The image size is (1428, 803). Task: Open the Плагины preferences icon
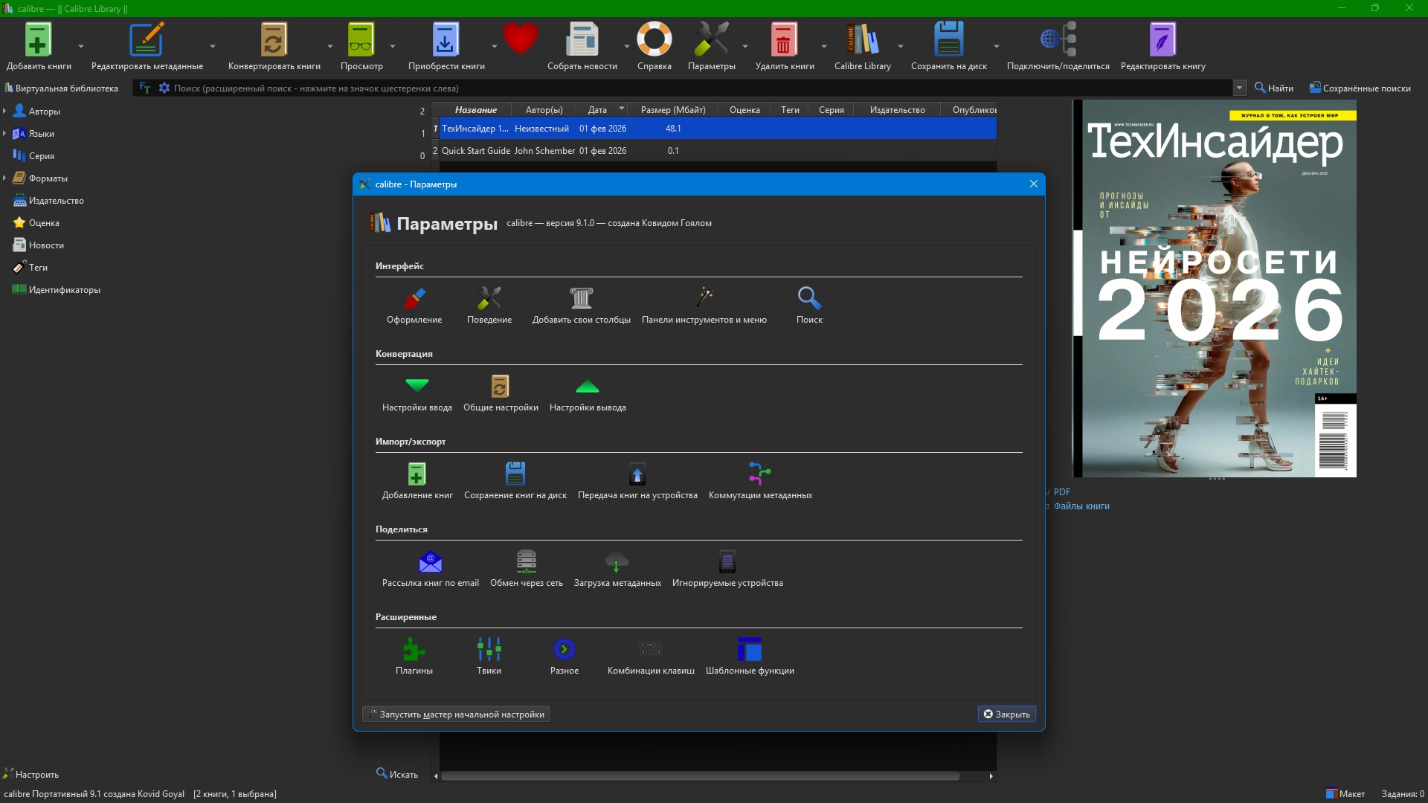click(414, 657)
